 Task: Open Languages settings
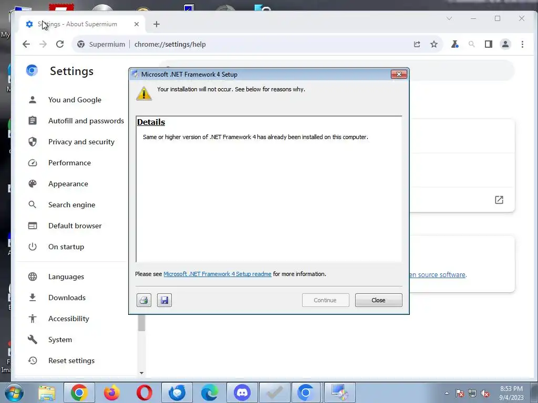[66, 277]
